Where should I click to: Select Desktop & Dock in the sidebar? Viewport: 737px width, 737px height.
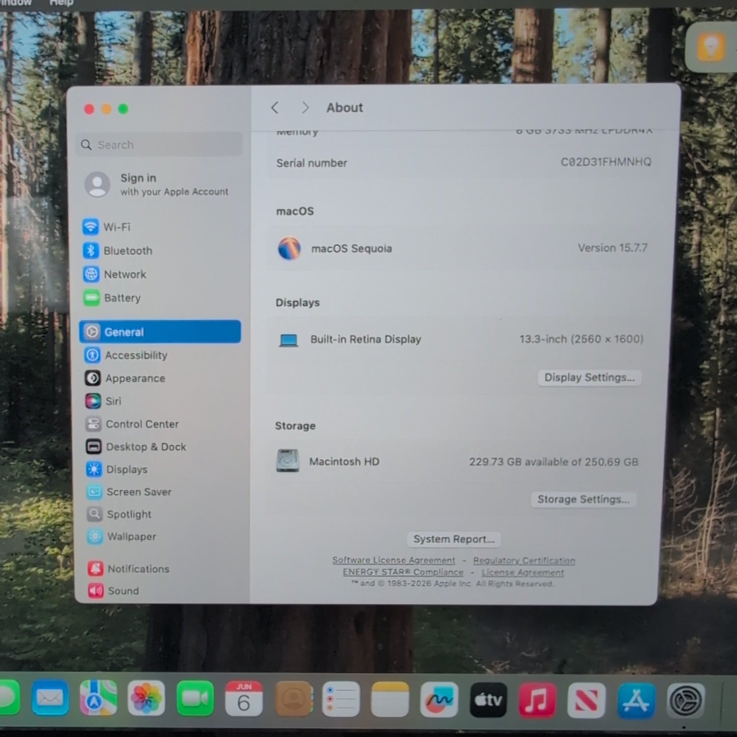point(136,447)
